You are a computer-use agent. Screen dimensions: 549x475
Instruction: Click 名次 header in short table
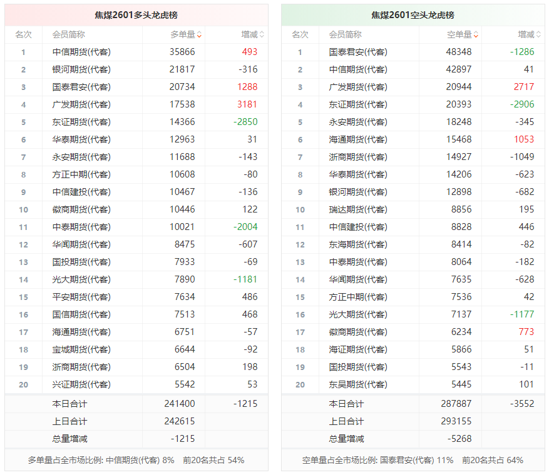(300, 34)
